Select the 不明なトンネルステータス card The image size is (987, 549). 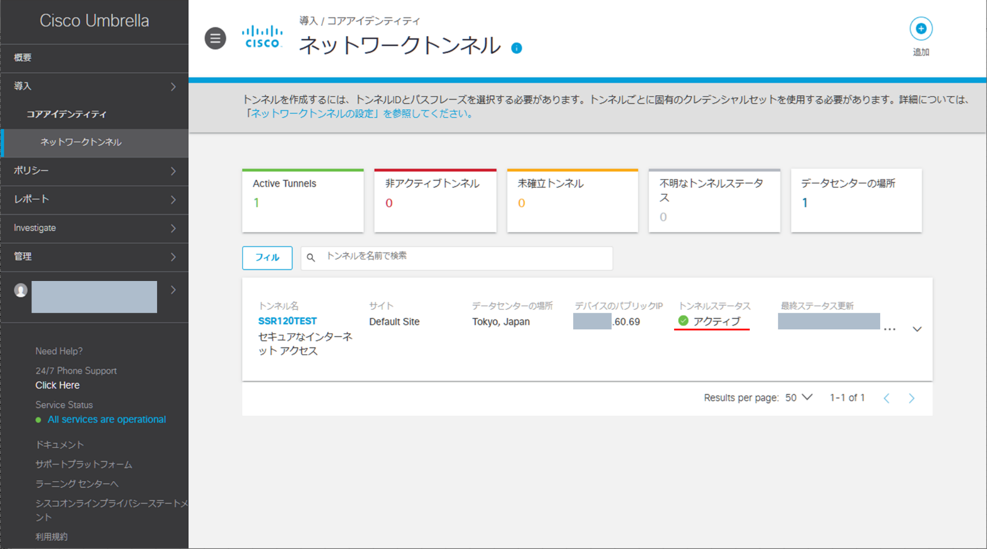tap(714, 201)
